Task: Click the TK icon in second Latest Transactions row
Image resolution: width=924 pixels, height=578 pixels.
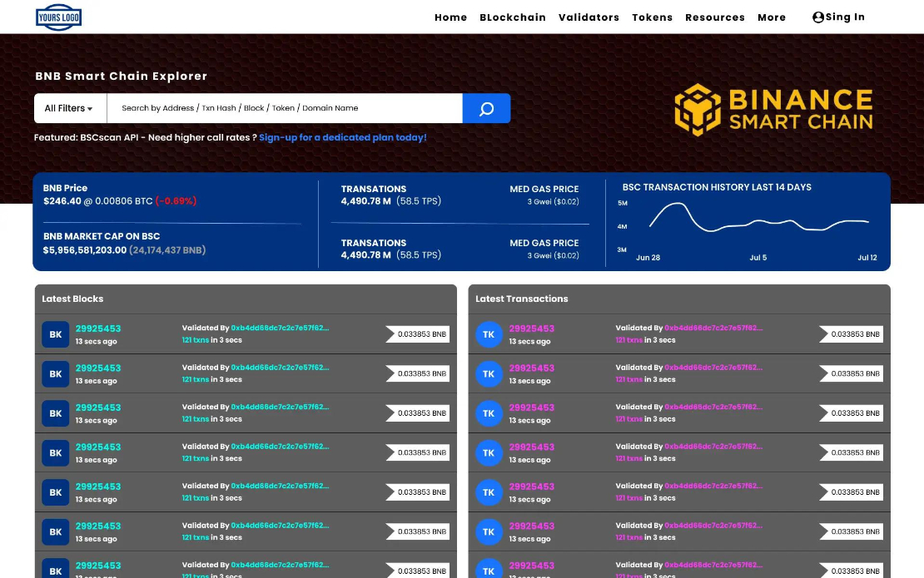Action: pyautogui.click(x=489, y=373)
